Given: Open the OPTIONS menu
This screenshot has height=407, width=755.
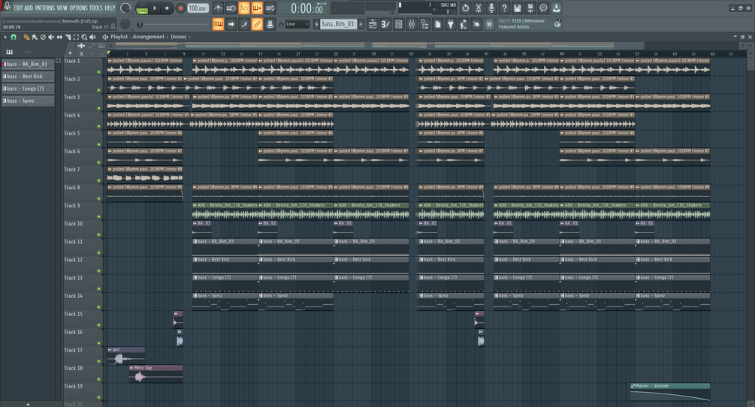Looking at the screenshot, I should (78, 8).
